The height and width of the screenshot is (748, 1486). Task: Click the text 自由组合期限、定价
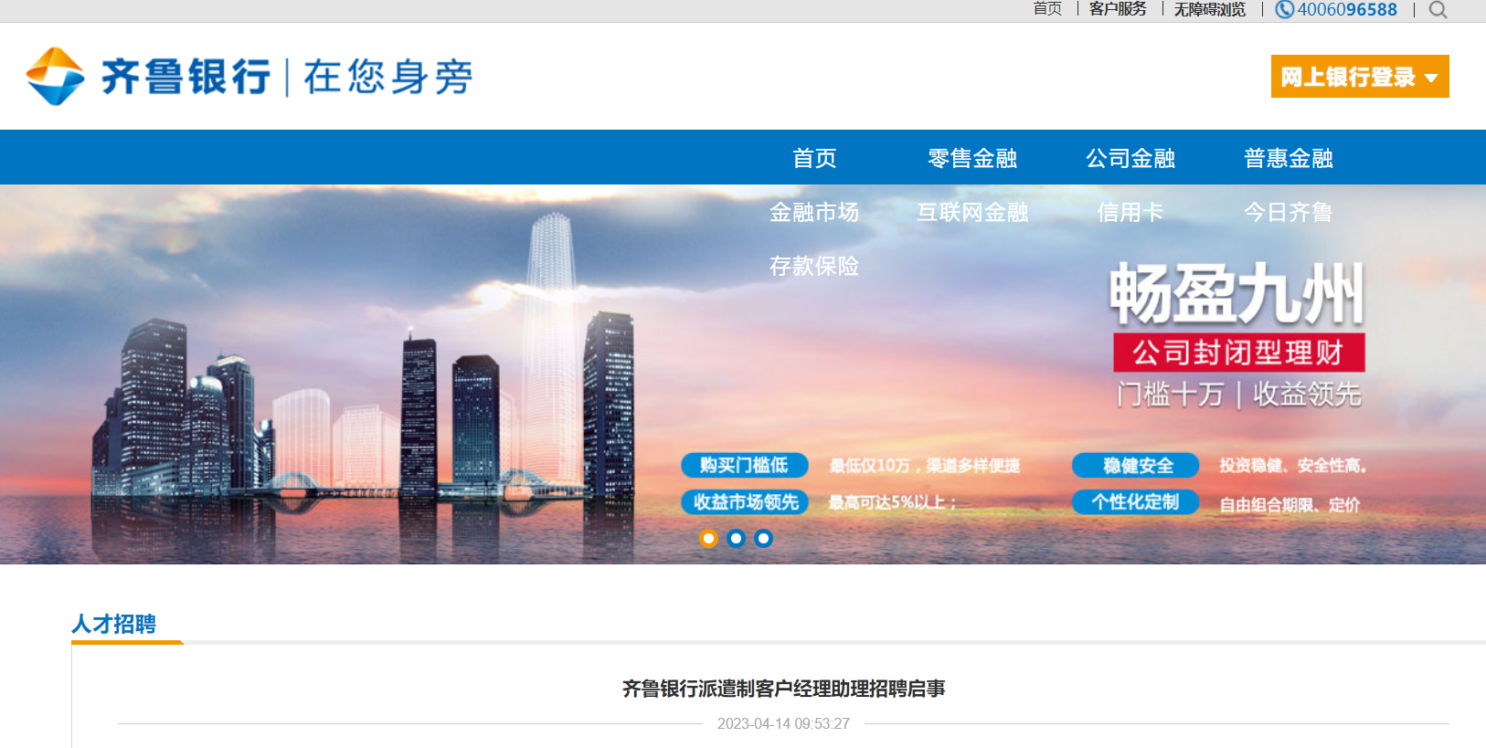pyautogui.click(x=1290, y=504)
